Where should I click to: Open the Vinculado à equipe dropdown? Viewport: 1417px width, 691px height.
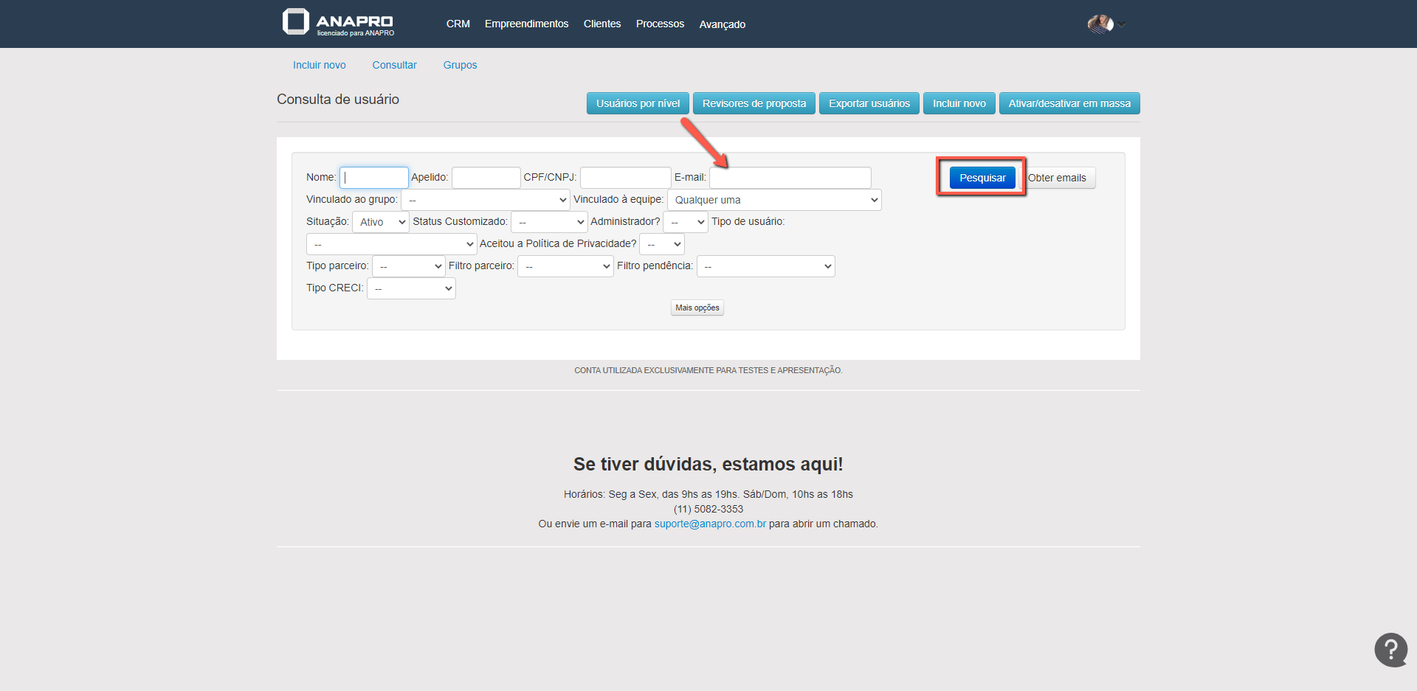pyautogui.click(x=774, y=200)
